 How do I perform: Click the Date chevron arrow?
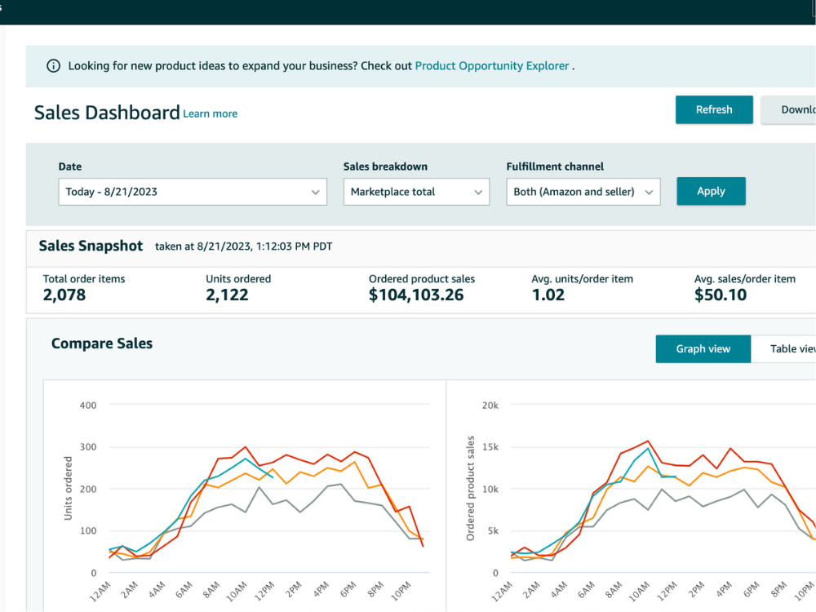(x=315, y=192)
